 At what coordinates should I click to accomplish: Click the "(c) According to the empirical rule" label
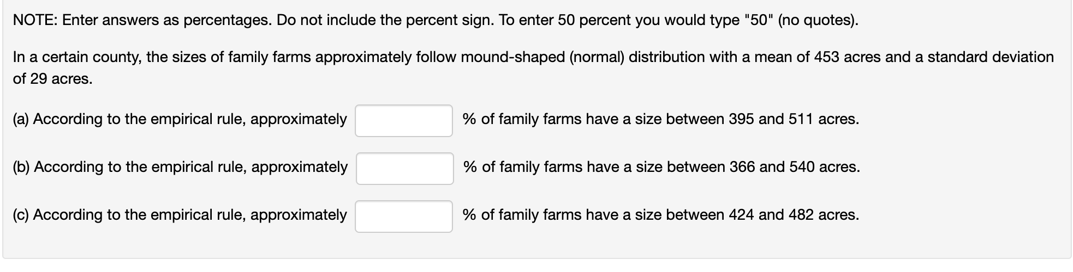tap(180, 215)
